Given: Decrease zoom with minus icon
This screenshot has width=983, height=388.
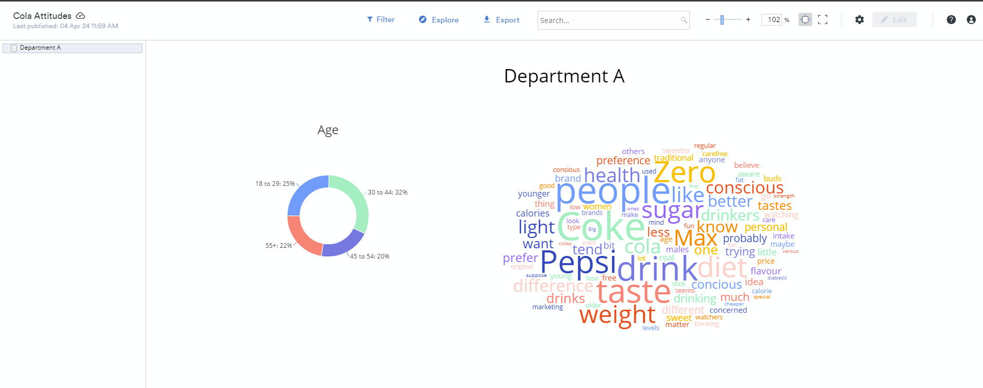Looking at the screenshot, I should [x=708, y=19].
